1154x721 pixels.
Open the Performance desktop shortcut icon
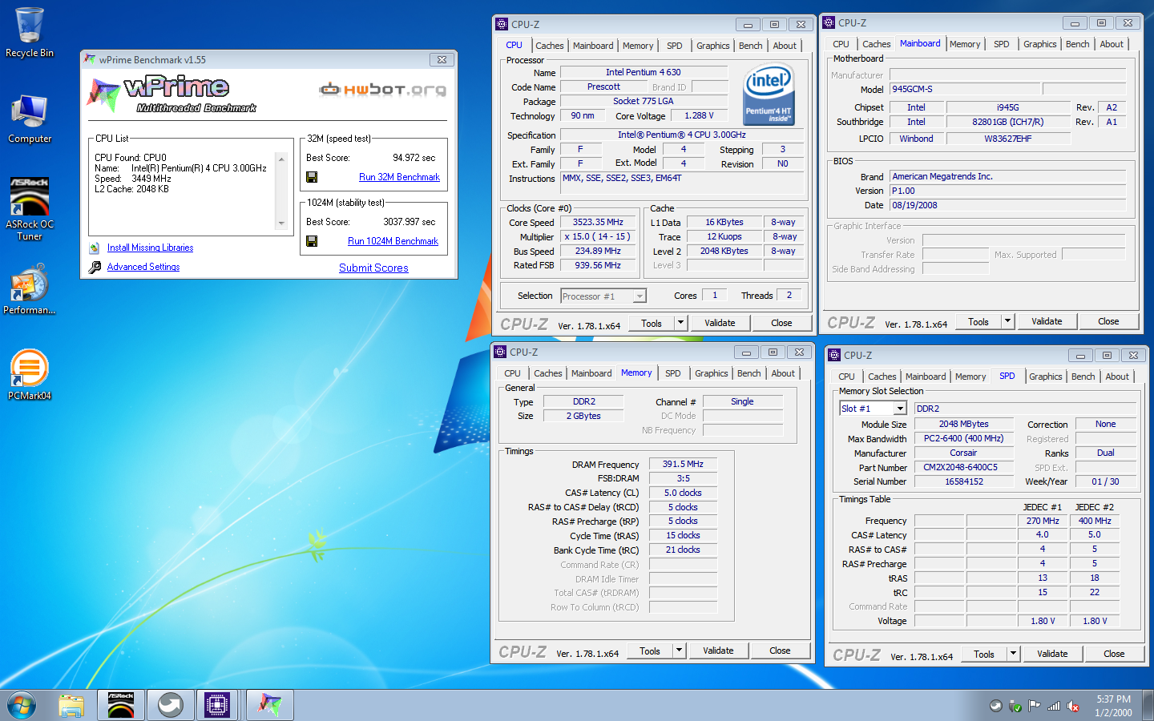30,289
